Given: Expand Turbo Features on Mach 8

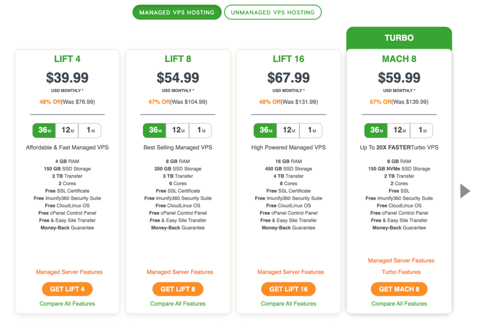Looking at the screenshot, I should point(401,272).
